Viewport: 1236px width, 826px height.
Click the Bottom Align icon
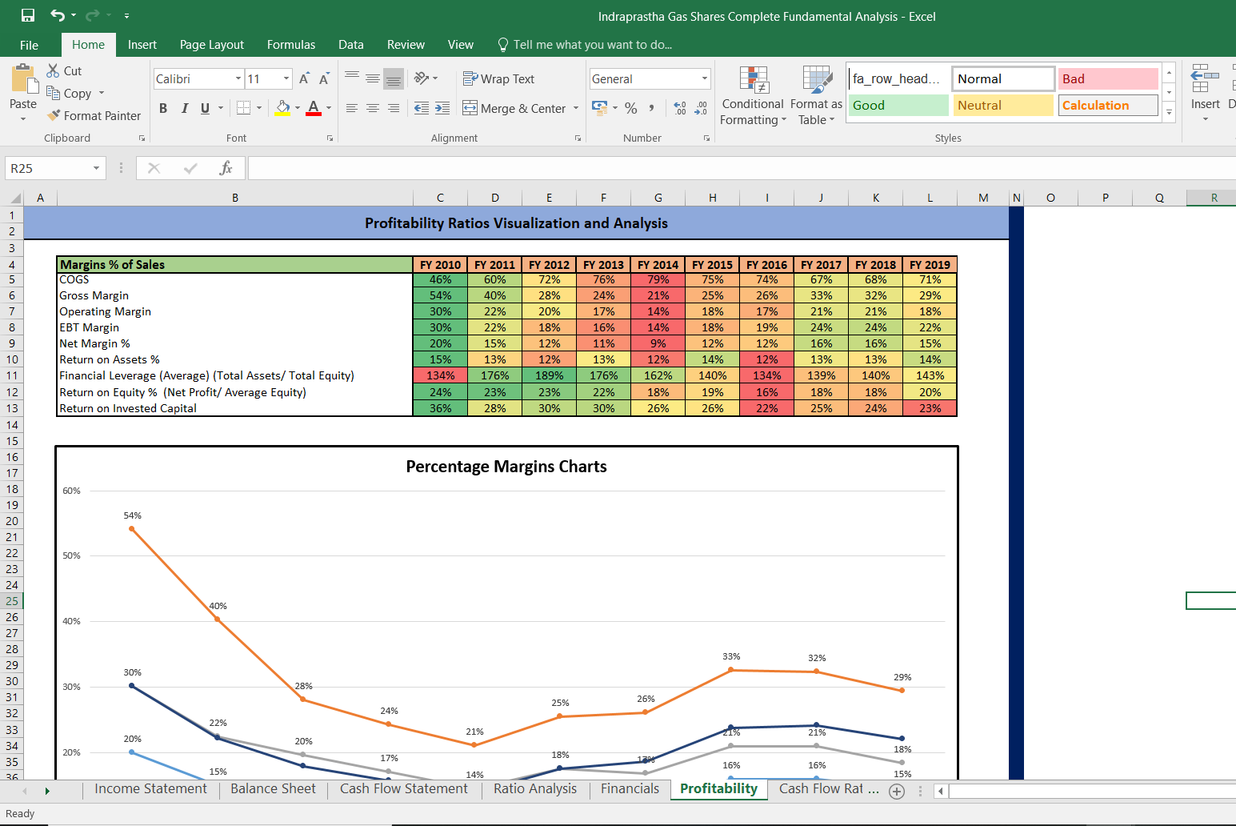tap(394, 78)
